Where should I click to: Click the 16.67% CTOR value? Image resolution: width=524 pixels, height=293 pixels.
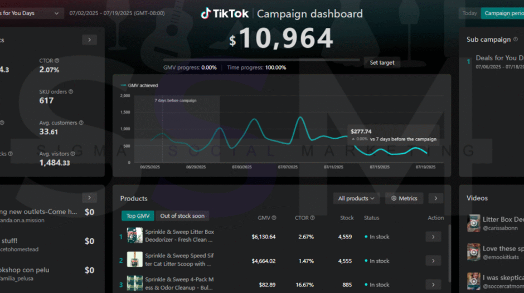click(304, 285)
